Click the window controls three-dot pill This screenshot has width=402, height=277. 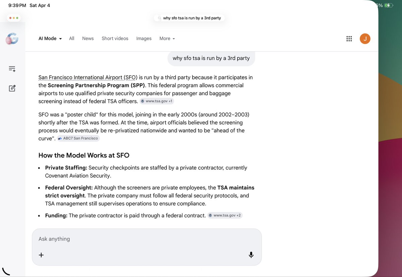[14, 18]
